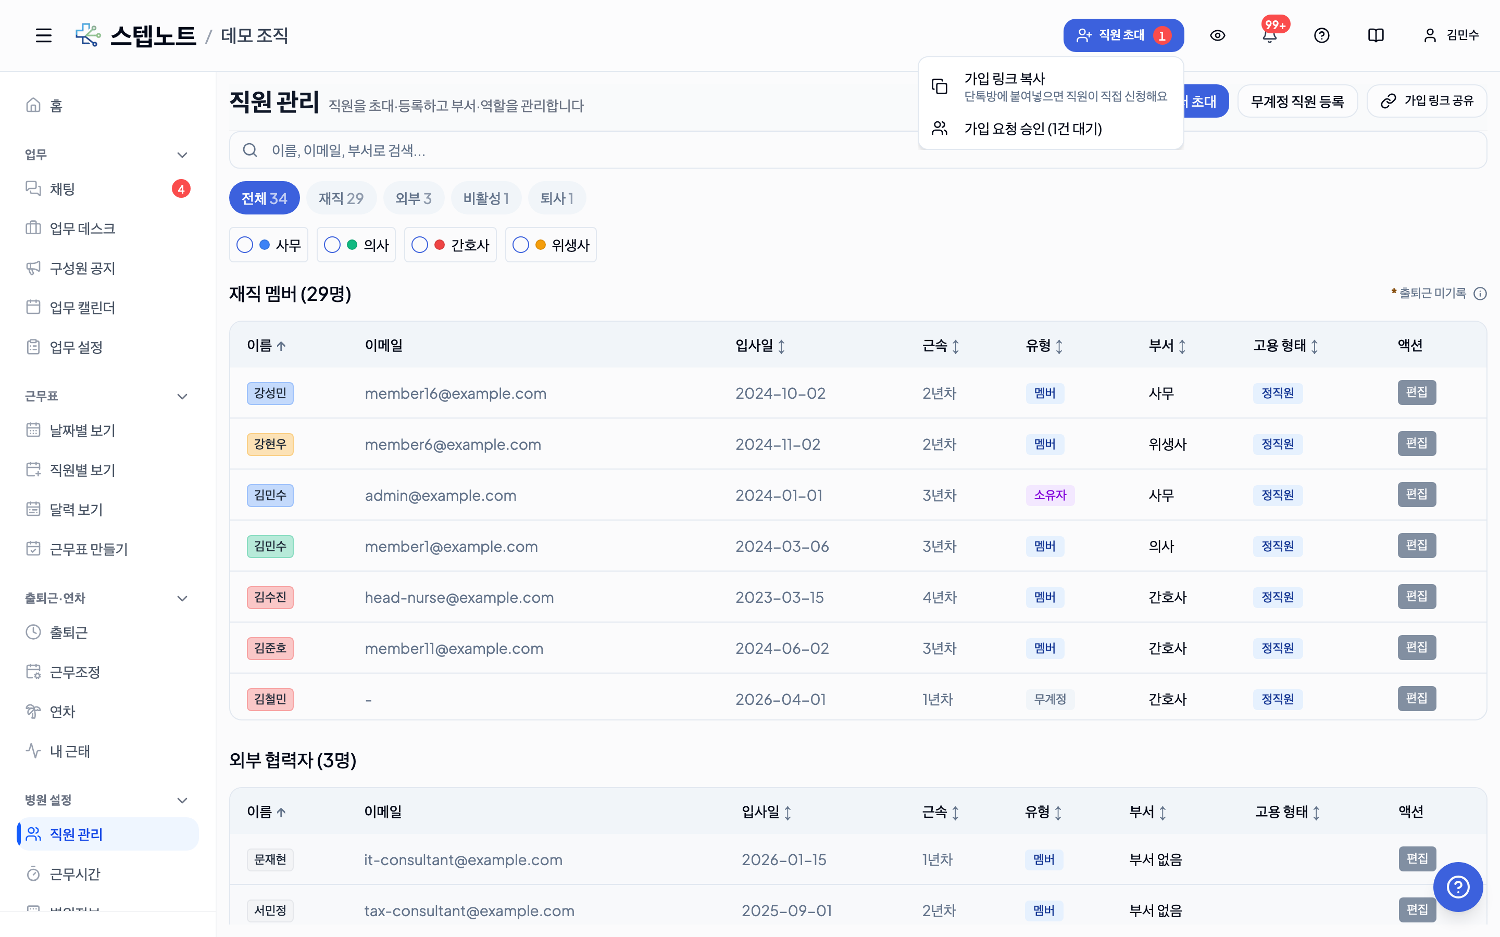Open 직원별 보기 in the sidebar
This screenshot has height=937, width=1500.
point(108,470)
